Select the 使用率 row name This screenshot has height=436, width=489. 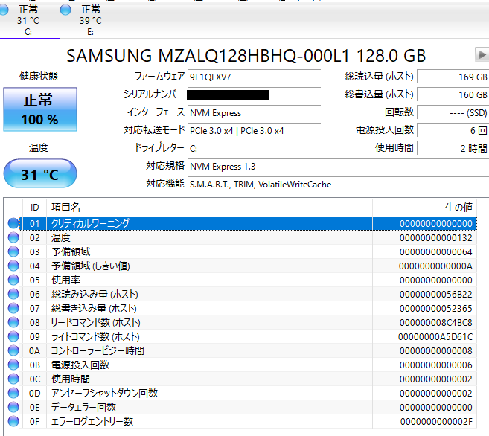click(x=65, y=280)
